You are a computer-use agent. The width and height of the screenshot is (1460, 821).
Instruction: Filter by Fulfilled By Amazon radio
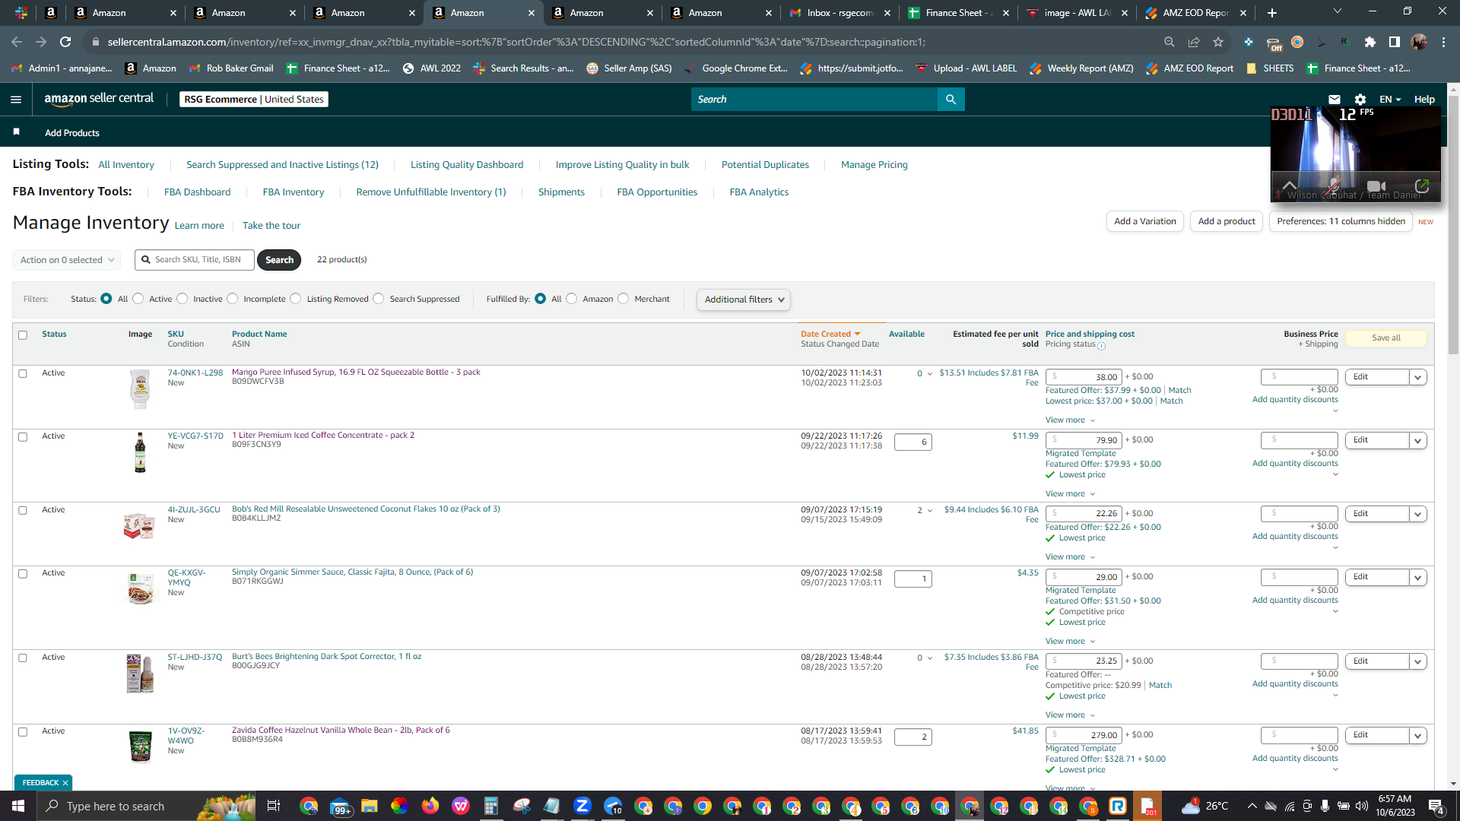point(572,299)
